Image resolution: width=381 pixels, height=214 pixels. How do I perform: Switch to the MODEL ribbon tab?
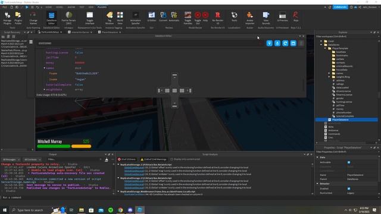coord(60,7)
